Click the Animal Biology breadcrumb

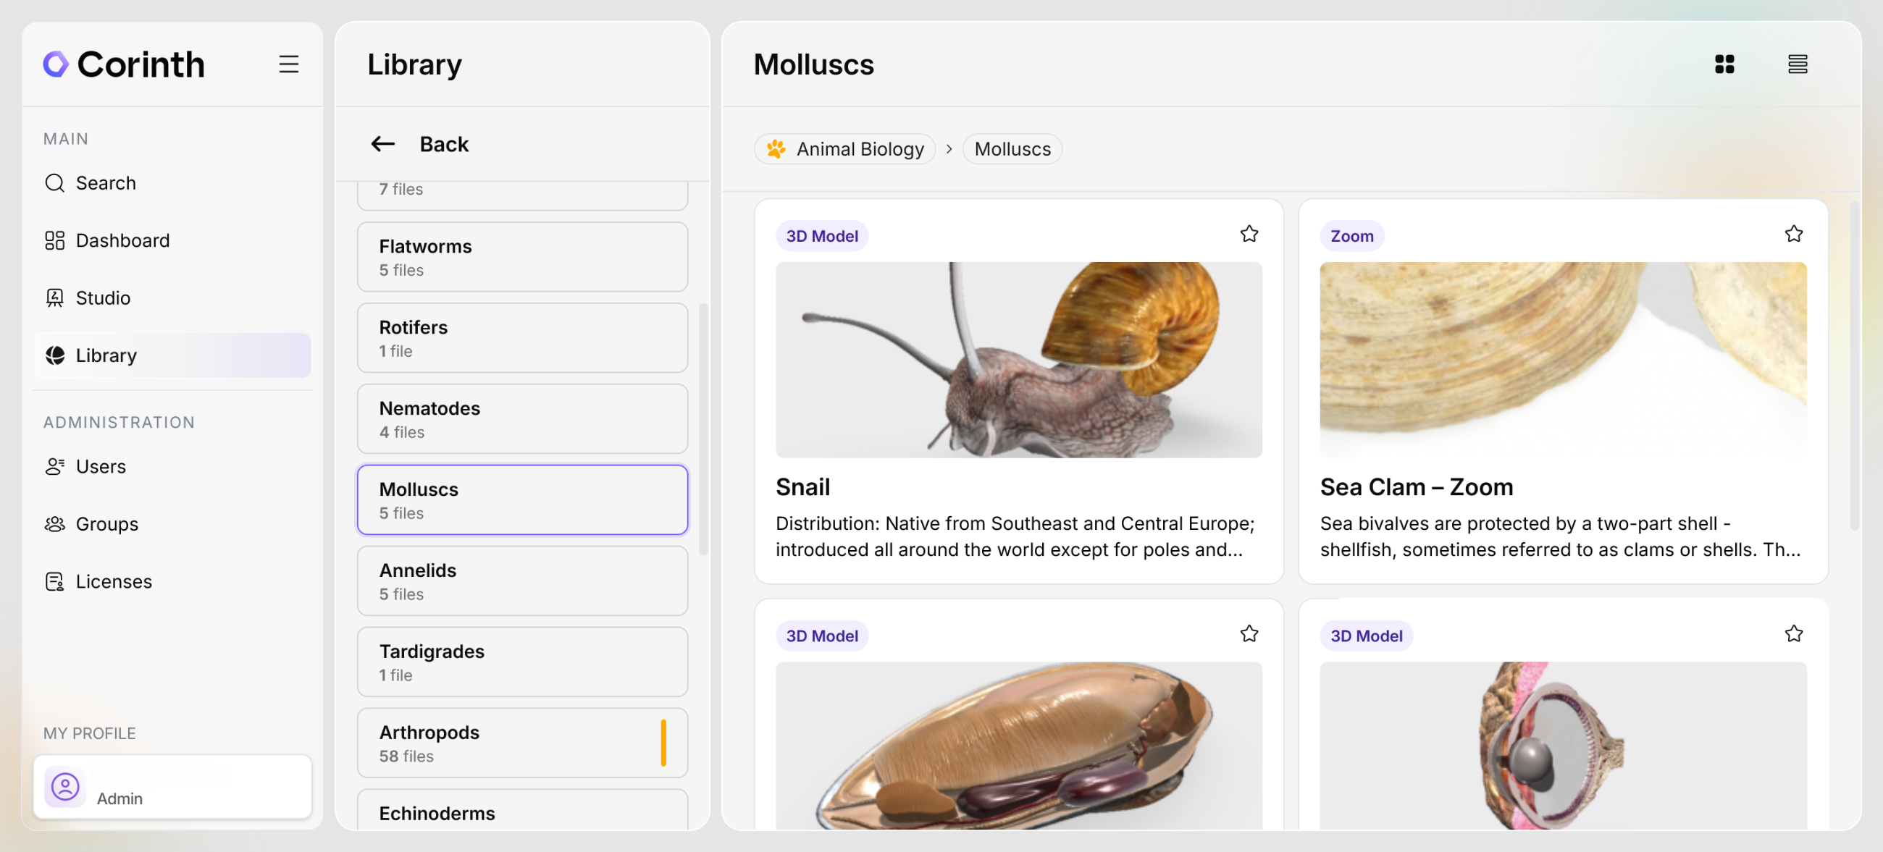[x=846, y=149]
